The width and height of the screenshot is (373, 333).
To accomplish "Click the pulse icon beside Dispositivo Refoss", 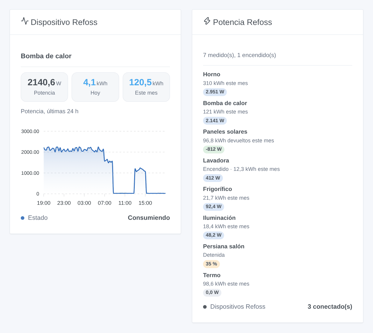I will tap(25, 21).
